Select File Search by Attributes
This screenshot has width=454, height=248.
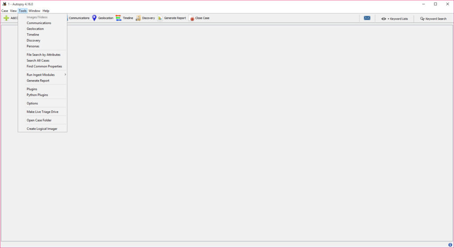click(43, 54)
